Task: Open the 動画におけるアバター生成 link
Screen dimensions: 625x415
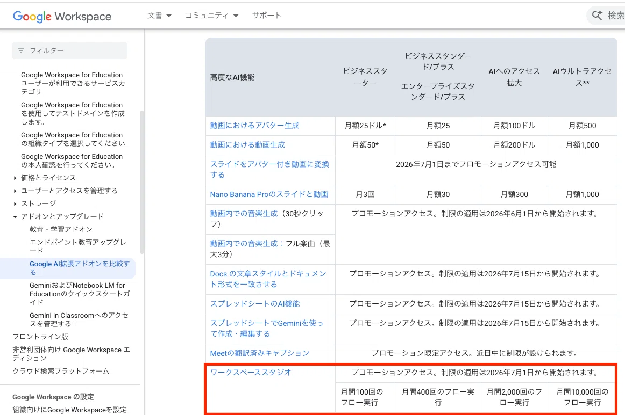Action: (255, 125)
